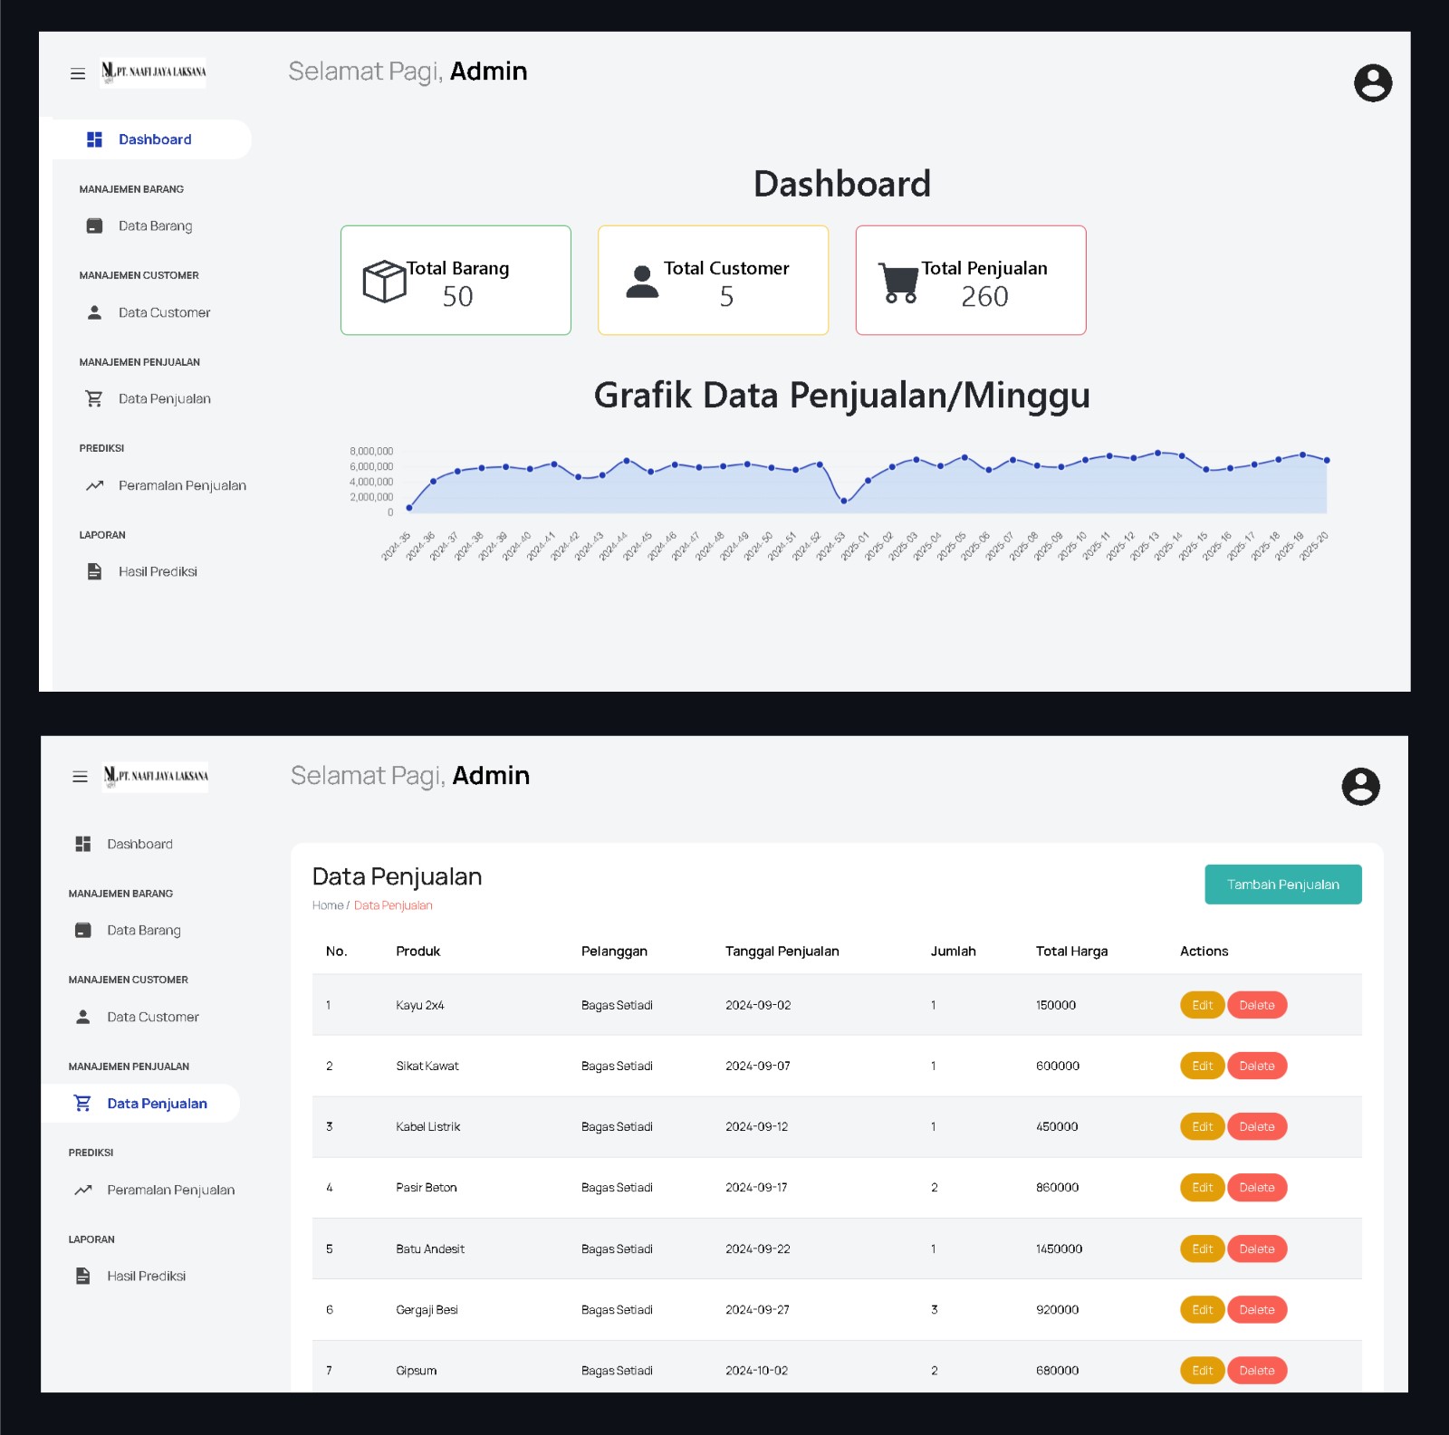
Task: Click the Total Penjualan shopping cart icon
Action: pyautogui.click(x=898, y=282)
